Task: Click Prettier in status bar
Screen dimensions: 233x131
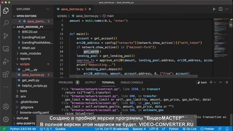Action: click(207, 129)
